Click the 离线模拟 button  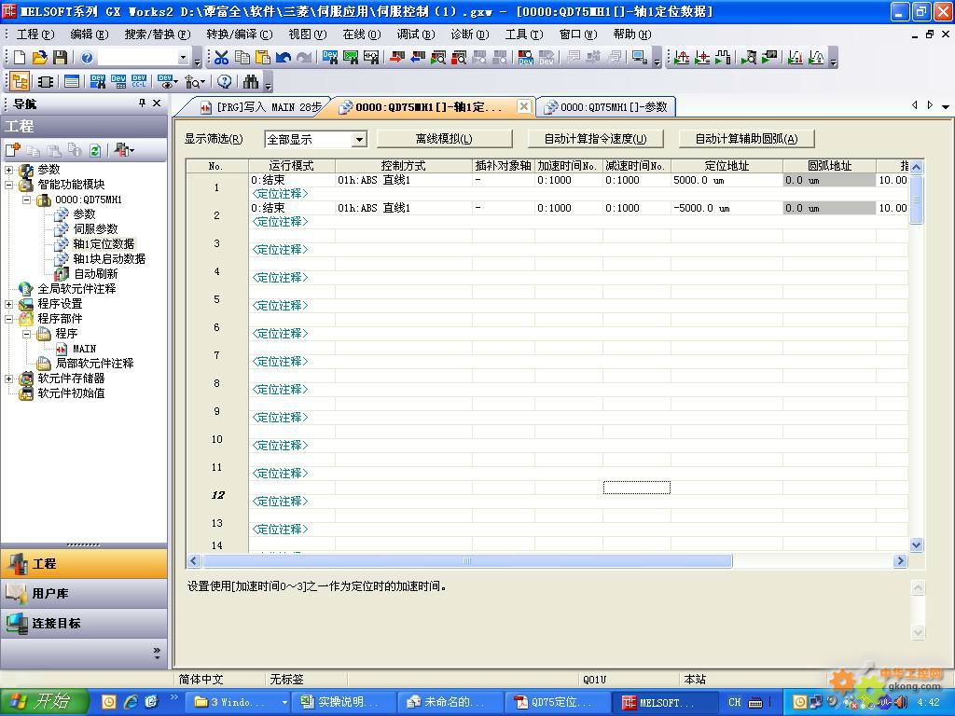pos(444,139)
